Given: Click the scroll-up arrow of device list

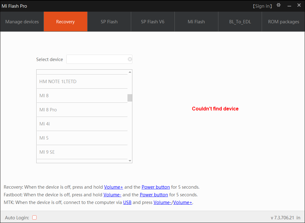Looking at the screenshot, I should [x=130, y=71].
